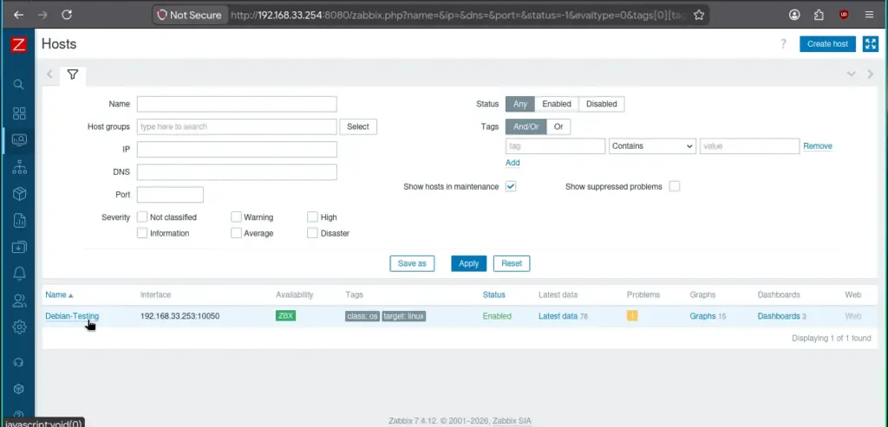The height and width of the screenshot is (427, 888).
Task: Click the help question mark icon
Action: pos(783,44)
